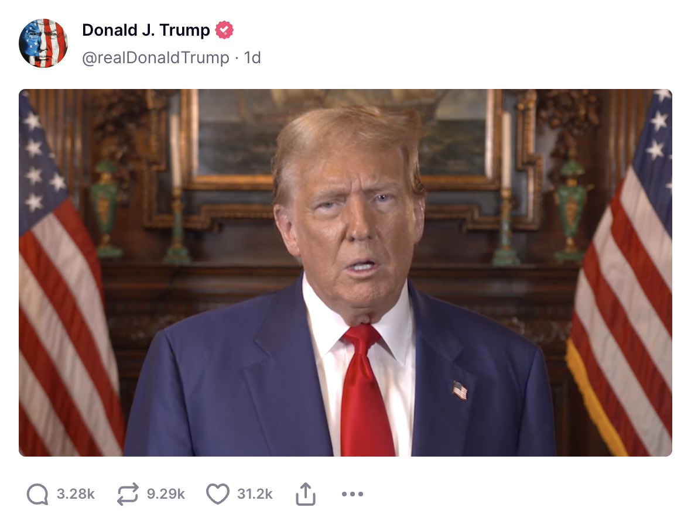The image size is (691, 528).
Task: Open the three-dot more options menu
Action: point(353,494)
